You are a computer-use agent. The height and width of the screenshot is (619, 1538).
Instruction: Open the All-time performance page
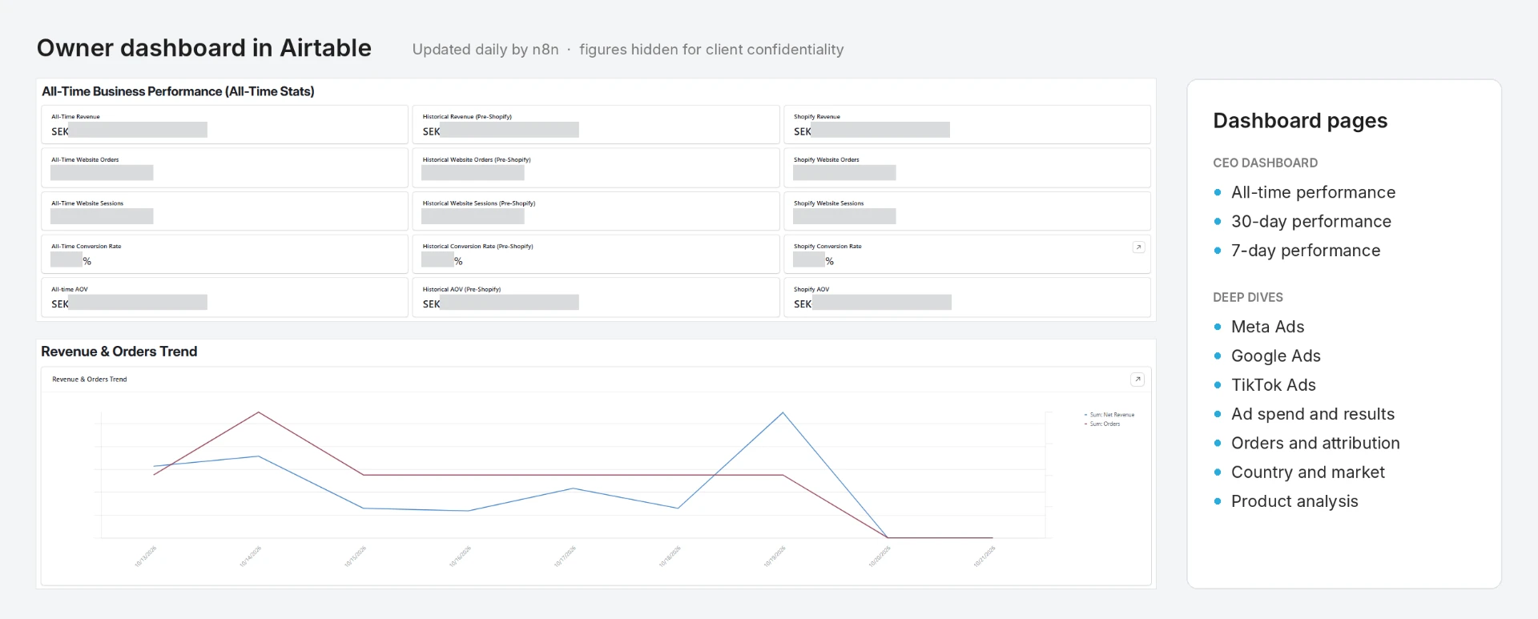click(x=1313, y=192)
